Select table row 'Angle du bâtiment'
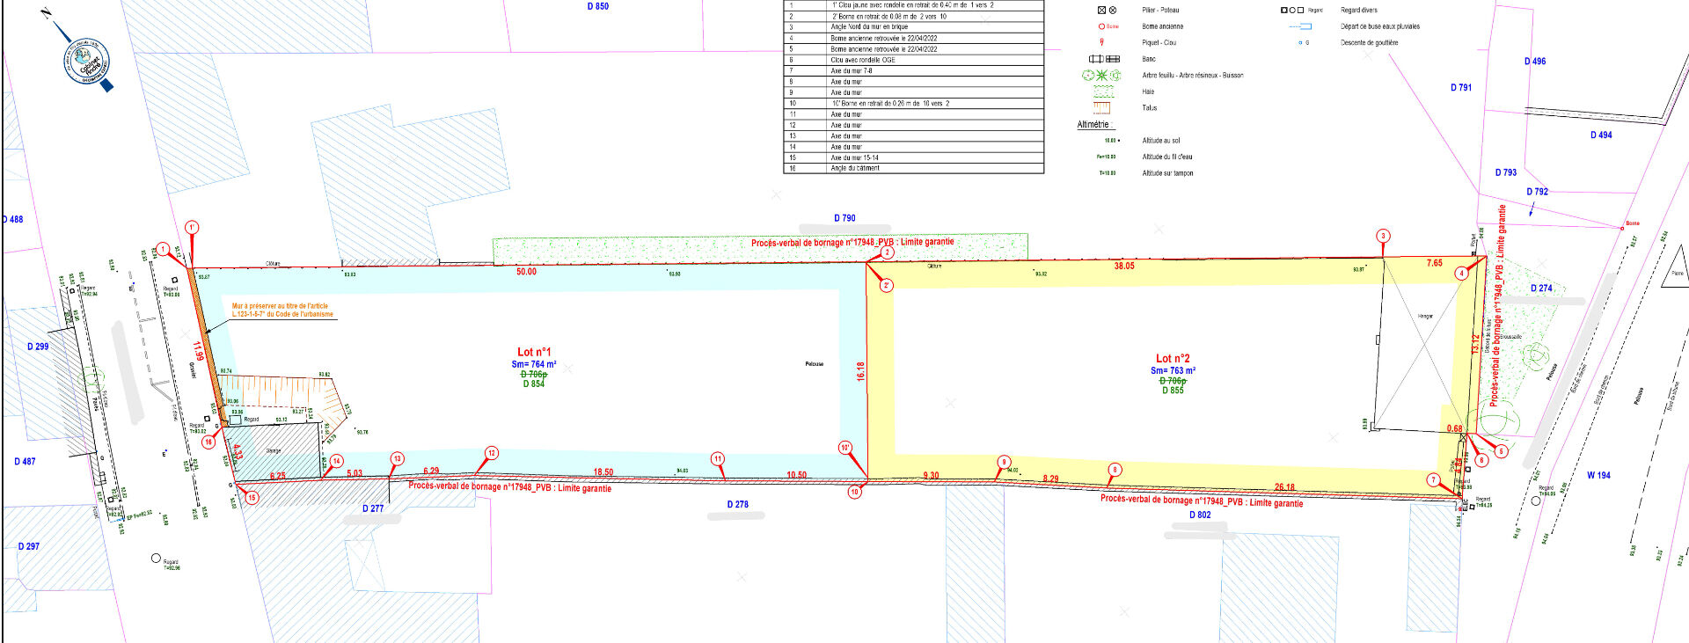This screenshot has width=1689, height=643. pyautogui.click(x=913, y=168)
